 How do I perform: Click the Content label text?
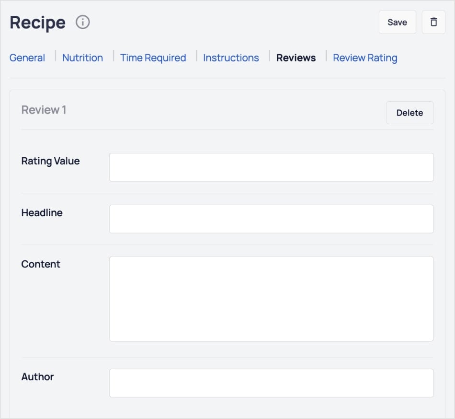pyautogui.click(x=40, y=264)
